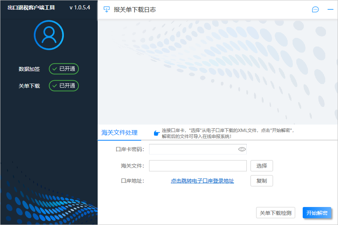Click 选择 to browse customs file
The width and height of the screenshot is (338, 225).
(x=262, y=166)
